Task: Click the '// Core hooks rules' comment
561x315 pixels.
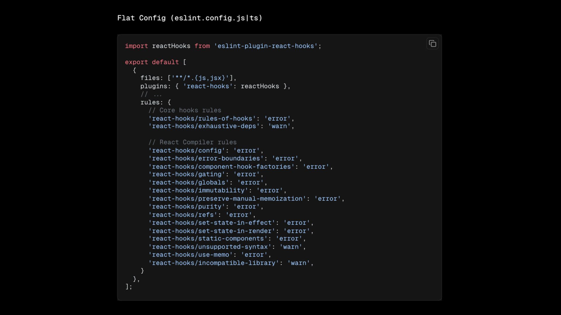Action: [185, 110]
